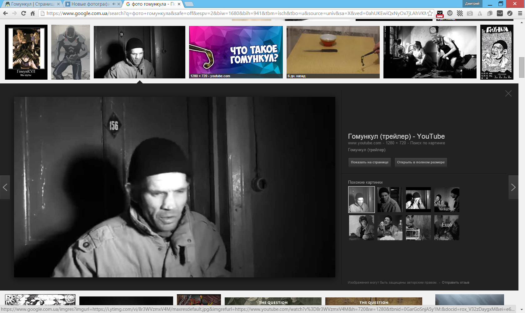Open the second similar image in top row
The width and height of the screenshot is (525, 313).
coord(390,200)
